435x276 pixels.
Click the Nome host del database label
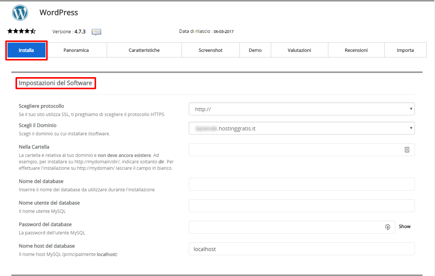[x=47, y=246]
